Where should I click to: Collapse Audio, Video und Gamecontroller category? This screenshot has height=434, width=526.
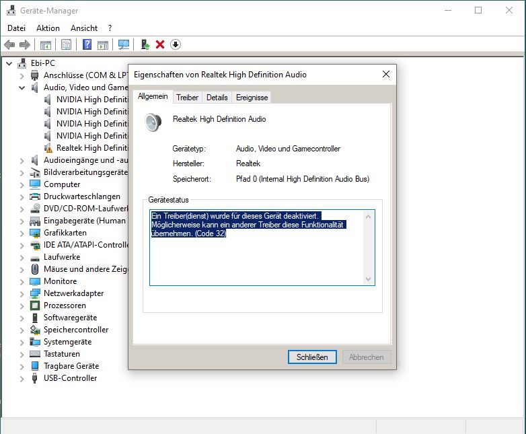click(x=22, y=87)
